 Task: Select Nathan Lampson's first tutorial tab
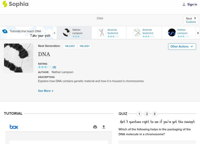(x=74, y=33)
